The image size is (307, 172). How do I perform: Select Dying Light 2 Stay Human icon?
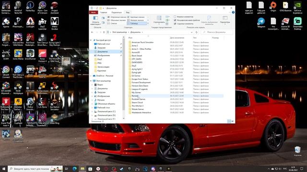point(55,40)
